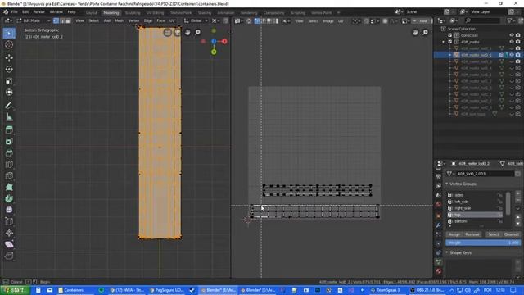
Task: Open the Edit Mode dropdown
Action: click(33, 20)
